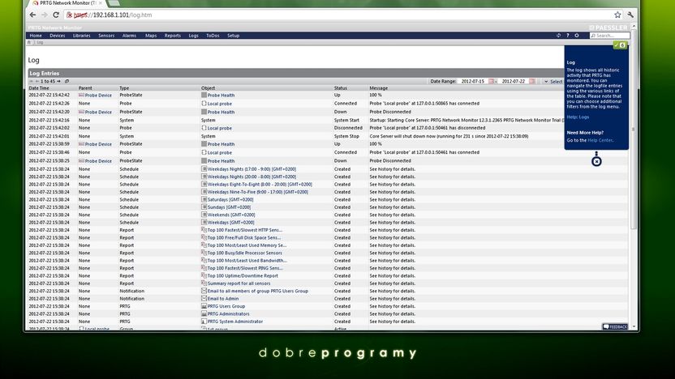Click 'Core Server will shut down now' message

tap(449, 136)
